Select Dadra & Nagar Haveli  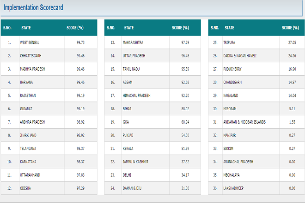(x=240, y=56)
